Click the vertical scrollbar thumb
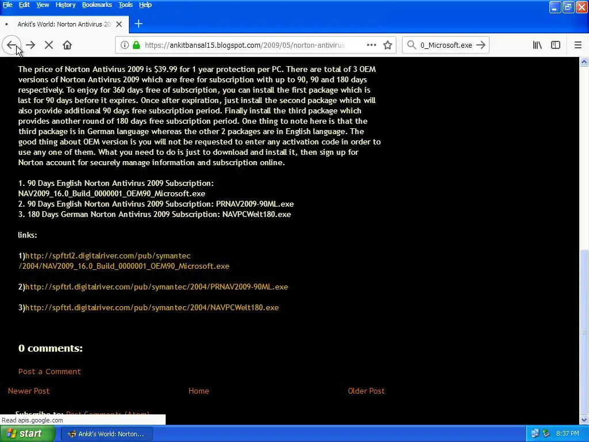Screen dimensions: 589x442 pos(584,331)
